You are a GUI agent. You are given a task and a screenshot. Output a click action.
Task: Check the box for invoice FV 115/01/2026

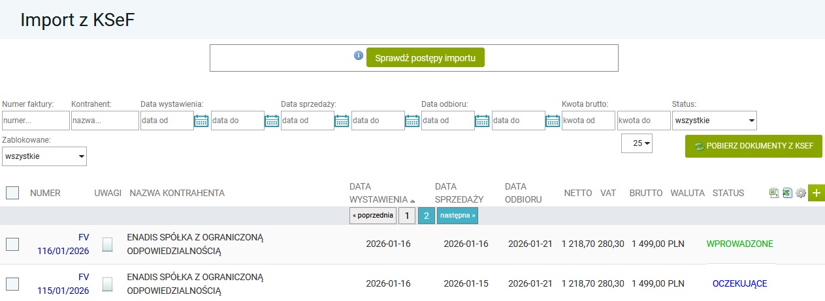12,283
